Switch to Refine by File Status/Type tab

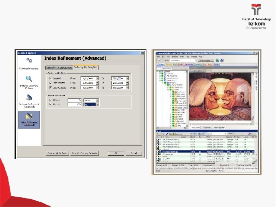coord(59,67)
